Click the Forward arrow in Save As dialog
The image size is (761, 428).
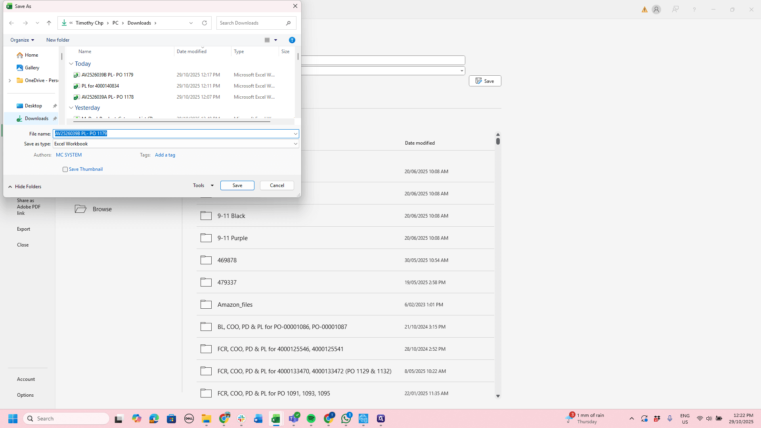coord(25,23)
